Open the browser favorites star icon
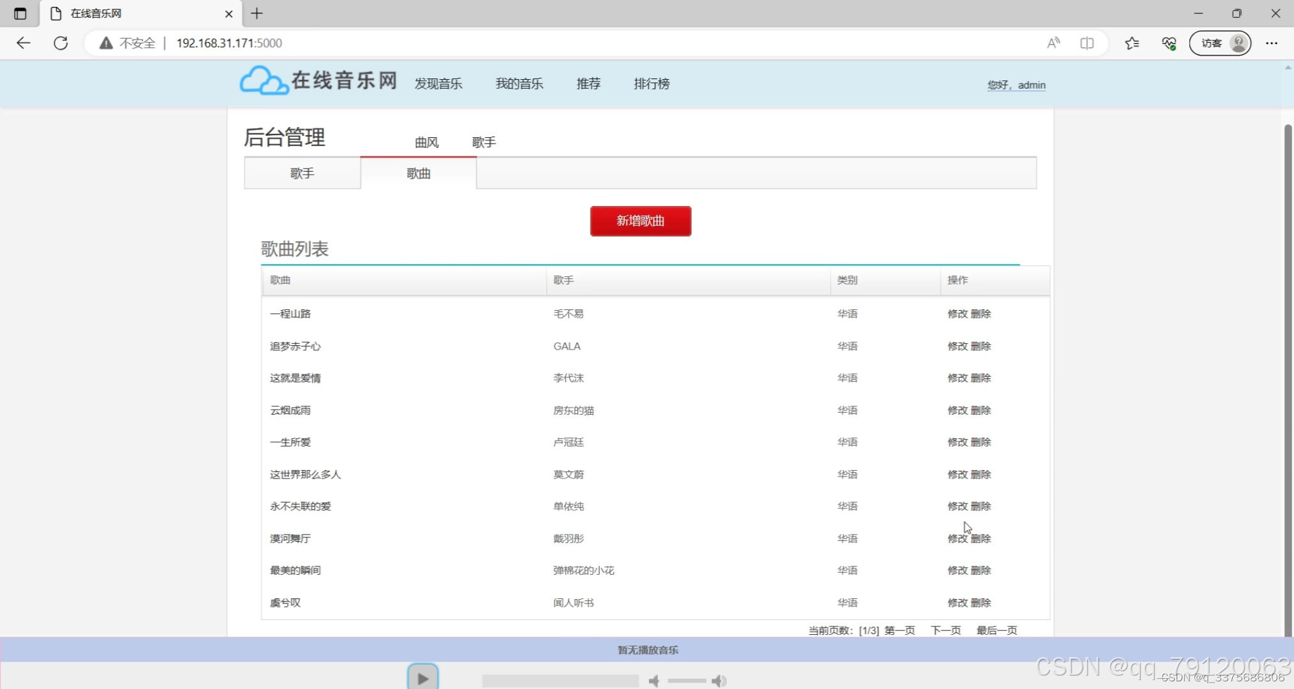 (1132, 43)
